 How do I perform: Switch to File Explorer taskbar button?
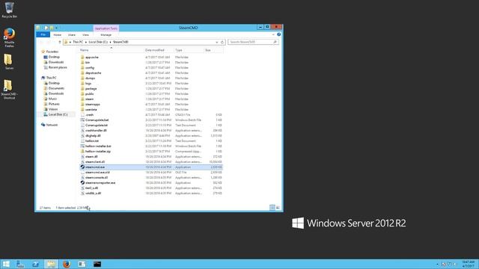[51, 264]
